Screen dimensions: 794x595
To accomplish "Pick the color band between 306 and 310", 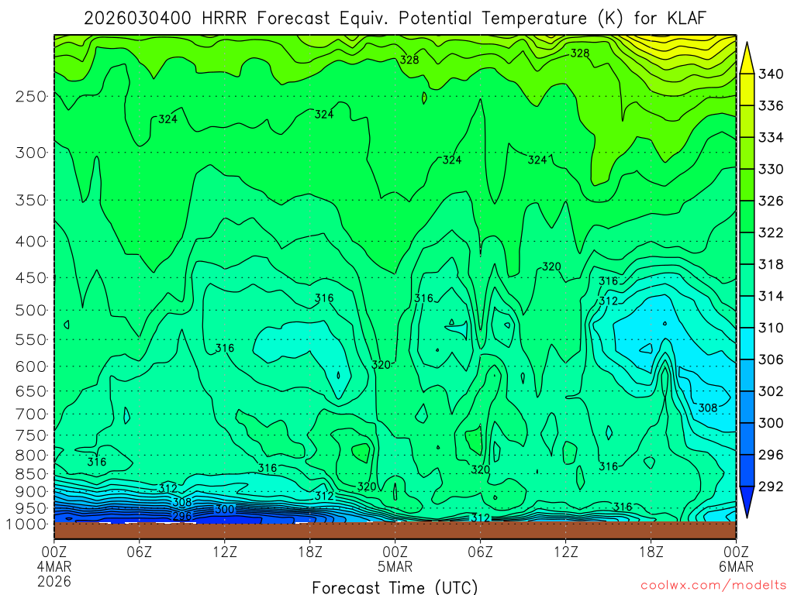I will point(747,343).
